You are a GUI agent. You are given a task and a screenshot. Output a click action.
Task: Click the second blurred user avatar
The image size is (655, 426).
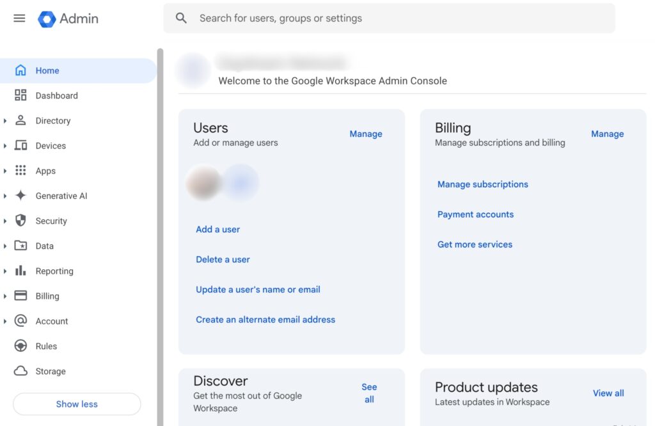click(x=241, y=183)
